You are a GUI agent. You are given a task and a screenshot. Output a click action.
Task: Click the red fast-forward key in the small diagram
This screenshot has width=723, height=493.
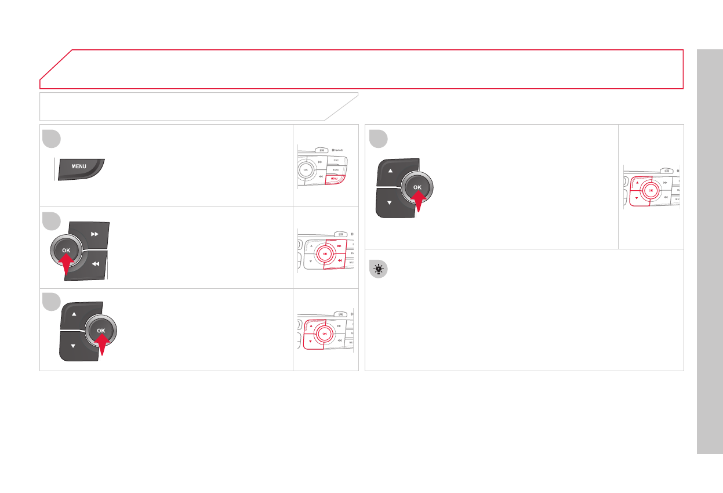pos(338,246)
